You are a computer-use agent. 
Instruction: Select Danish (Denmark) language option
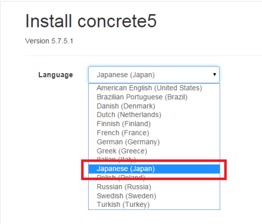click(x=154, y=106)
